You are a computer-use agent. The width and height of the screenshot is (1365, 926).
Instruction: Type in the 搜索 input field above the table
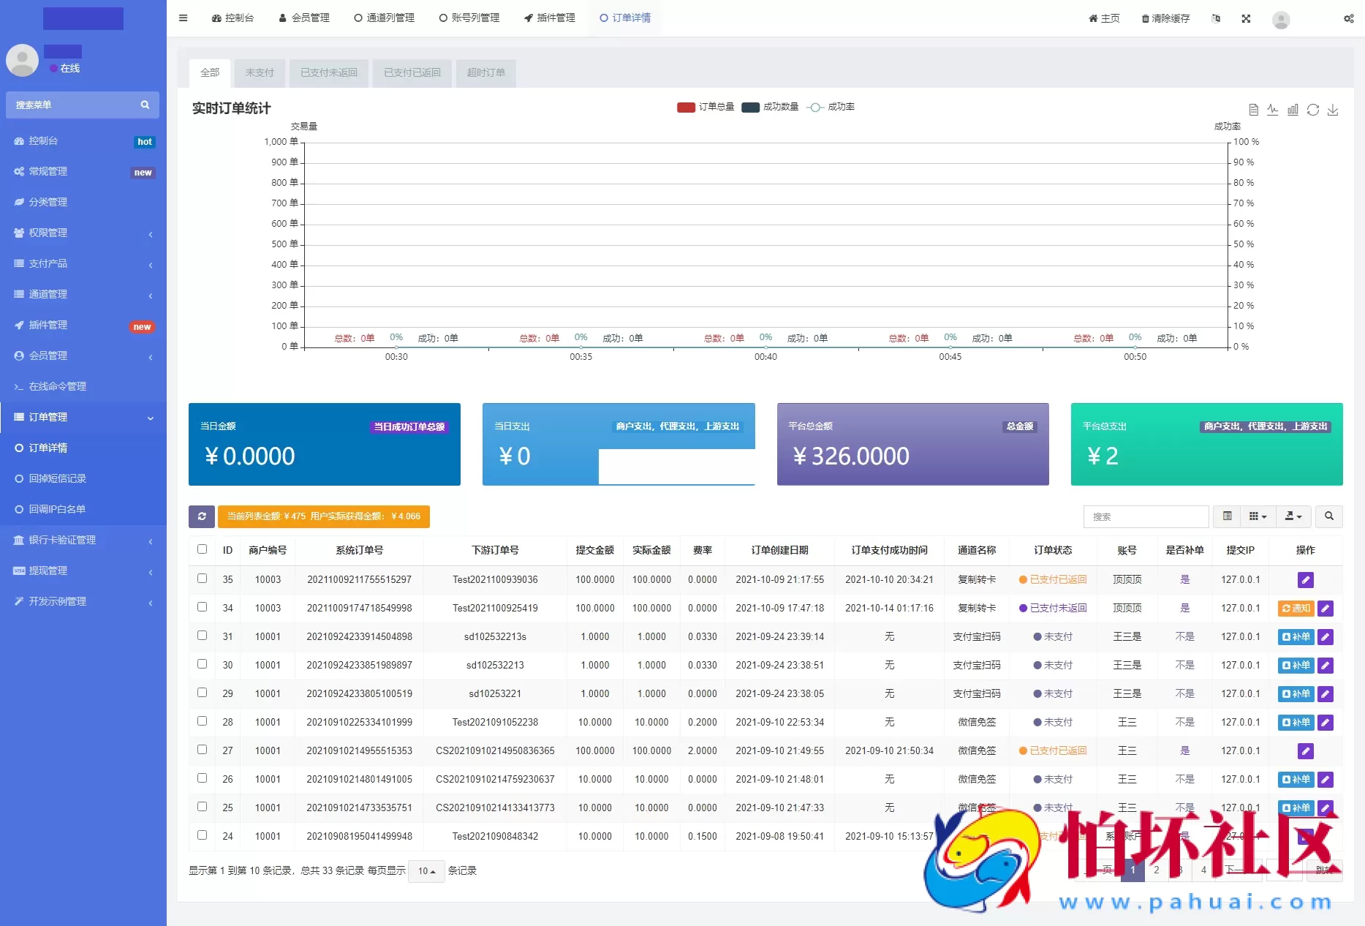1145,516
